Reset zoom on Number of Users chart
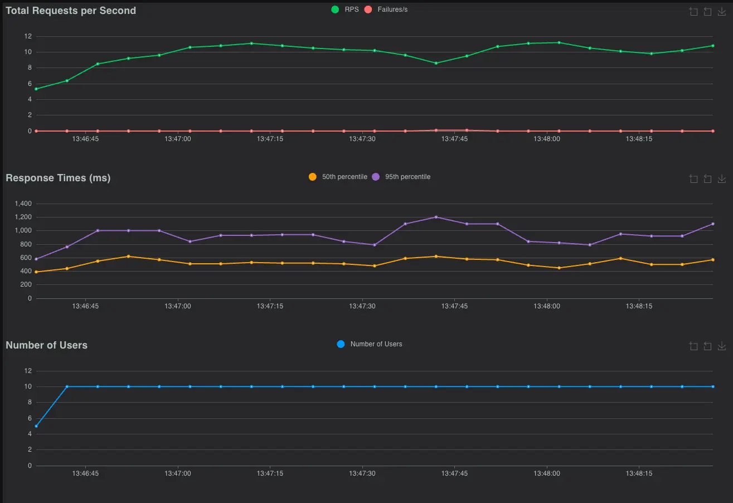 [x=707, y=346]
